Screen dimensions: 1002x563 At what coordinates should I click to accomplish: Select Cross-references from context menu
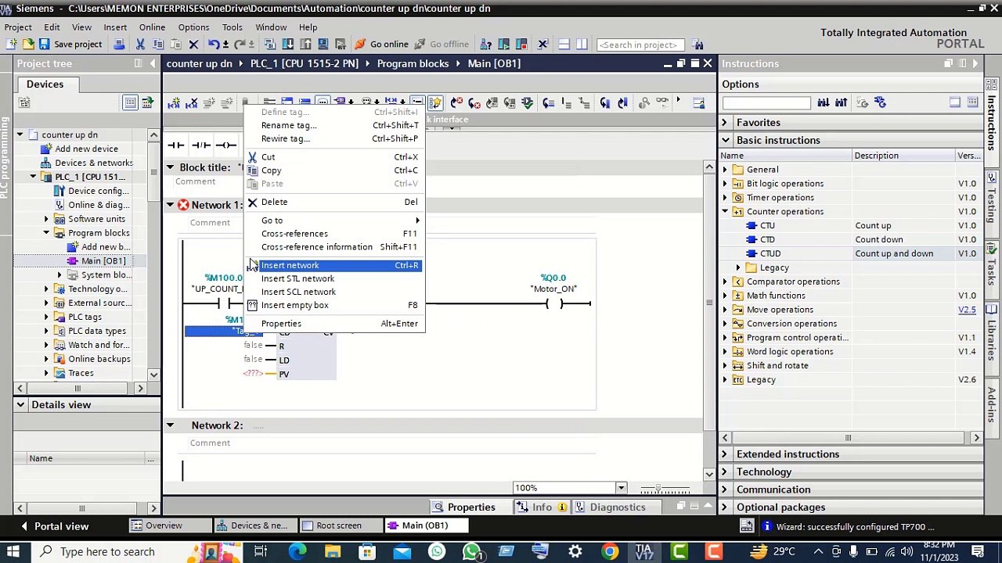(x=334, y=234)
